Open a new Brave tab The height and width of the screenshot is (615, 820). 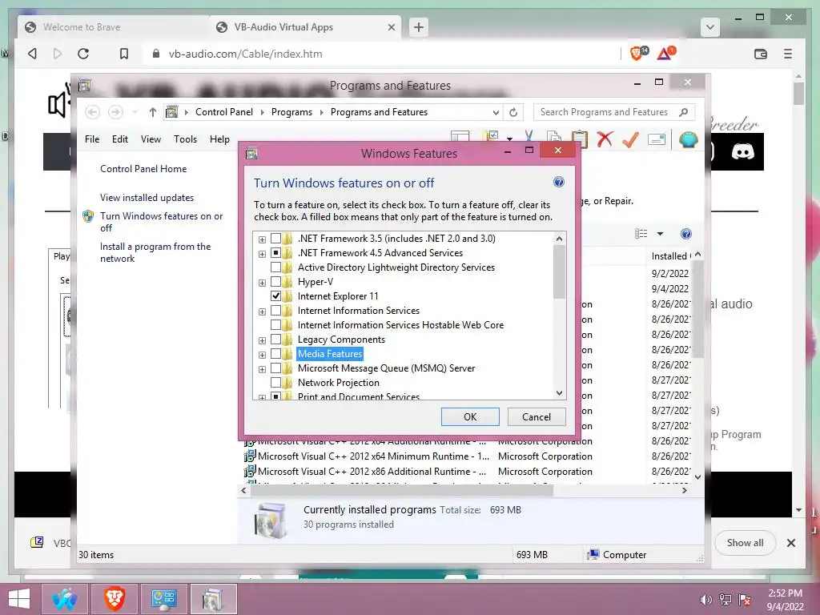click(418, 27)
